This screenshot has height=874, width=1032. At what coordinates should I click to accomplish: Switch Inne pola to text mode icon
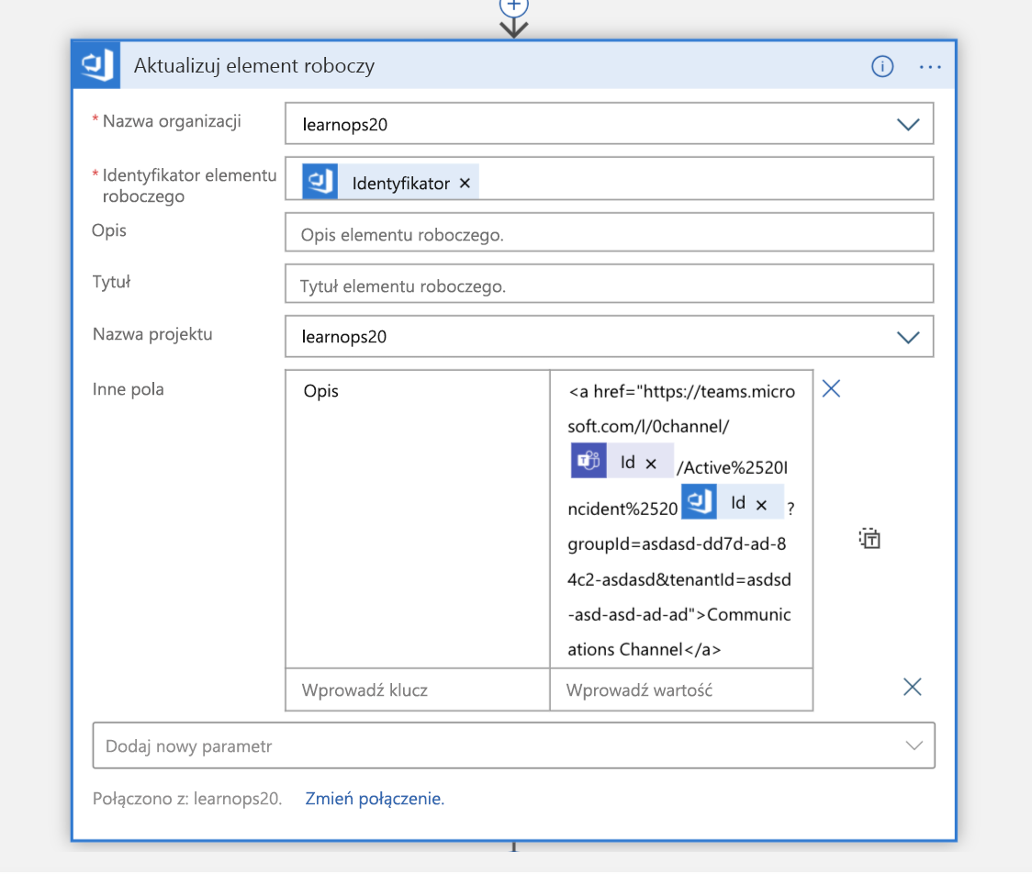(869, 538)
